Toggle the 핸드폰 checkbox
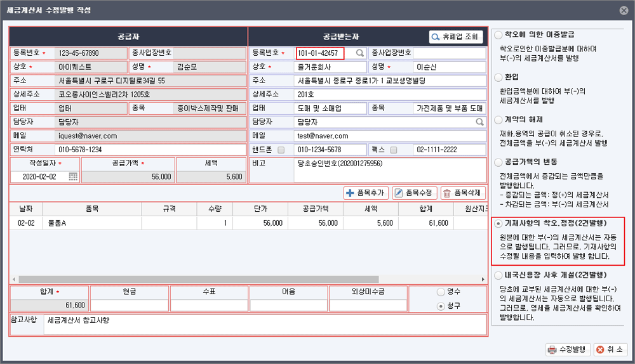Screen dimensions: 635x364 coord(281,150)
